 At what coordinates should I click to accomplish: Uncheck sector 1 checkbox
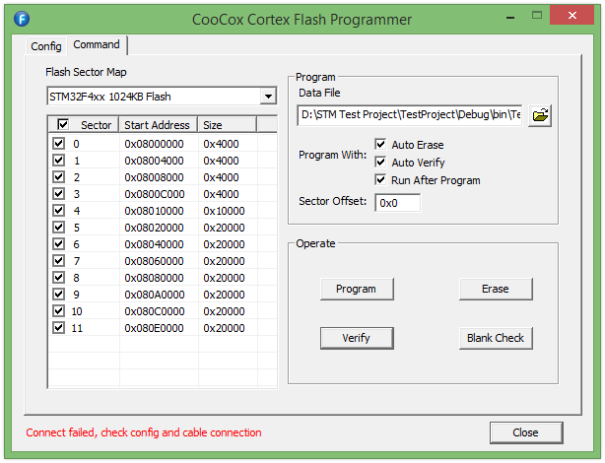(x=59, y=161)
